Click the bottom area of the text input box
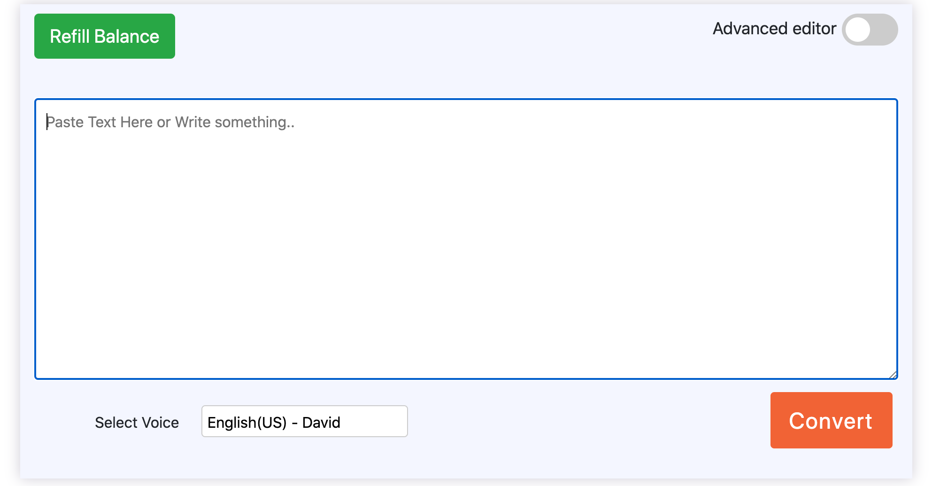This screenshot has width=932, height=486. [466, 357]
